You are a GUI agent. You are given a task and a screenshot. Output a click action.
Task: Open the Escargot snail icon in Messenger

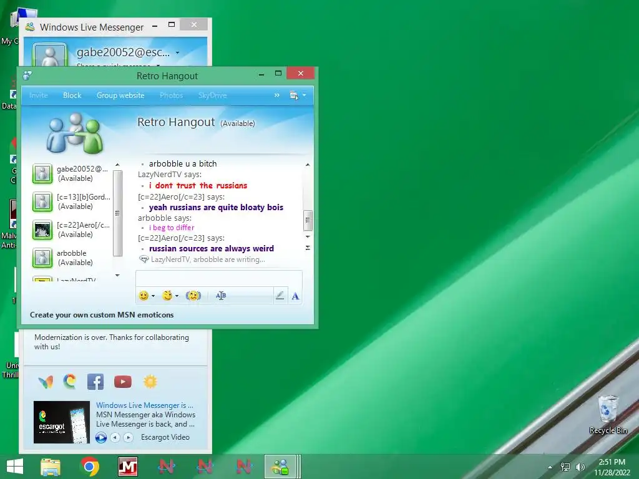point(70,381)
